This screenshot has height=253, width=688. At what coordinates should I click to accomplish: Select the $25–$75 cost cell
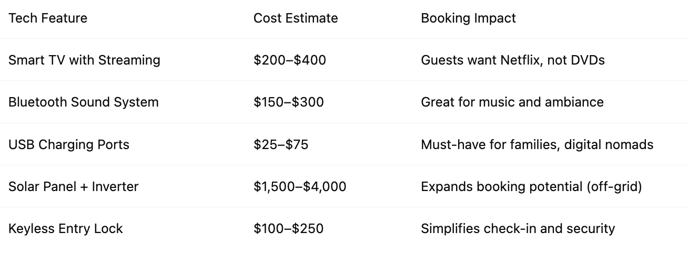tap(281, 144)
